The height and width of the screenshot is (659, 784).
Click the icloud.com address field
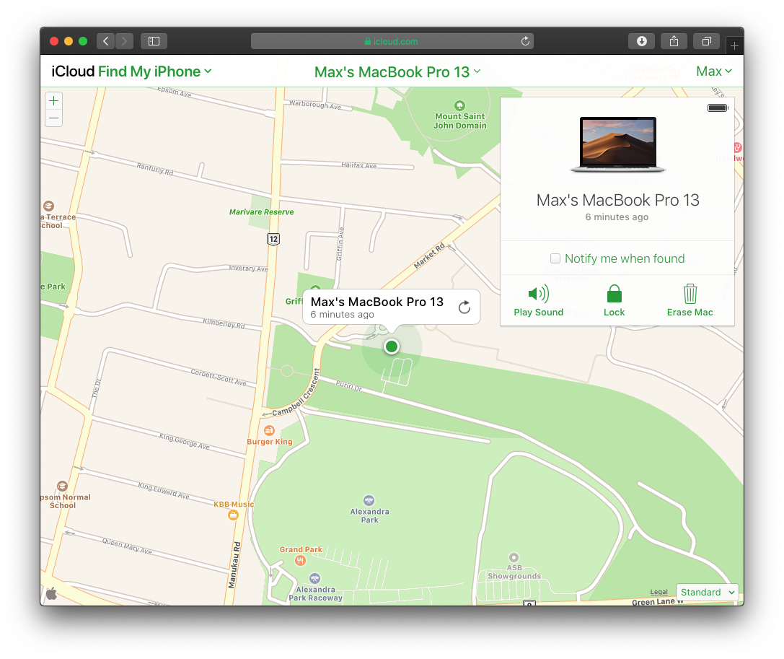pyautogui.click(x=392, y=41)
